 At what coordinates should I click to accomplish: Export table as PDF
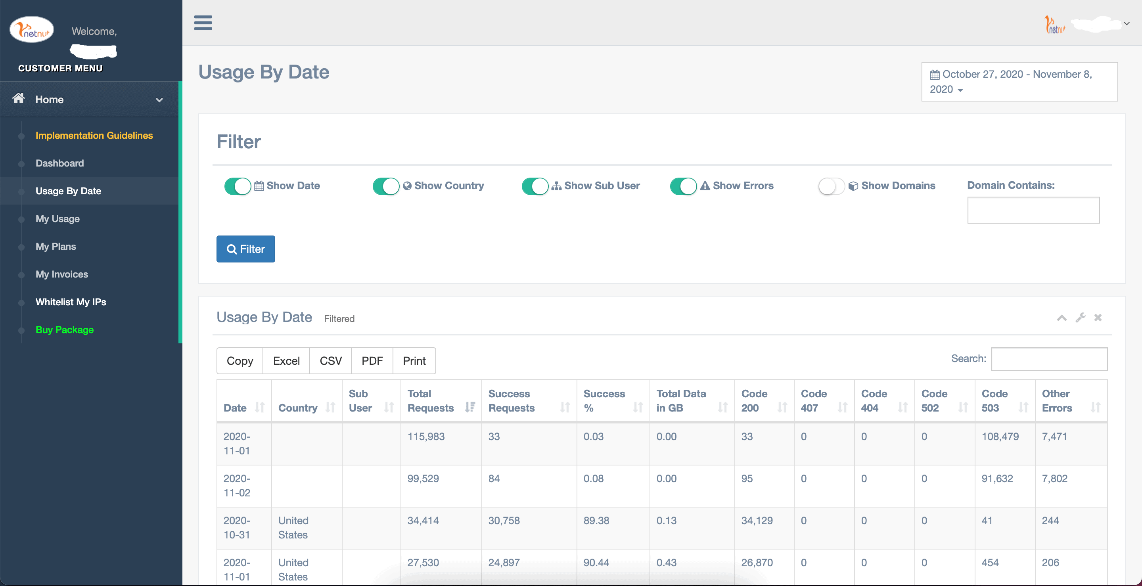tap(372, 361)
